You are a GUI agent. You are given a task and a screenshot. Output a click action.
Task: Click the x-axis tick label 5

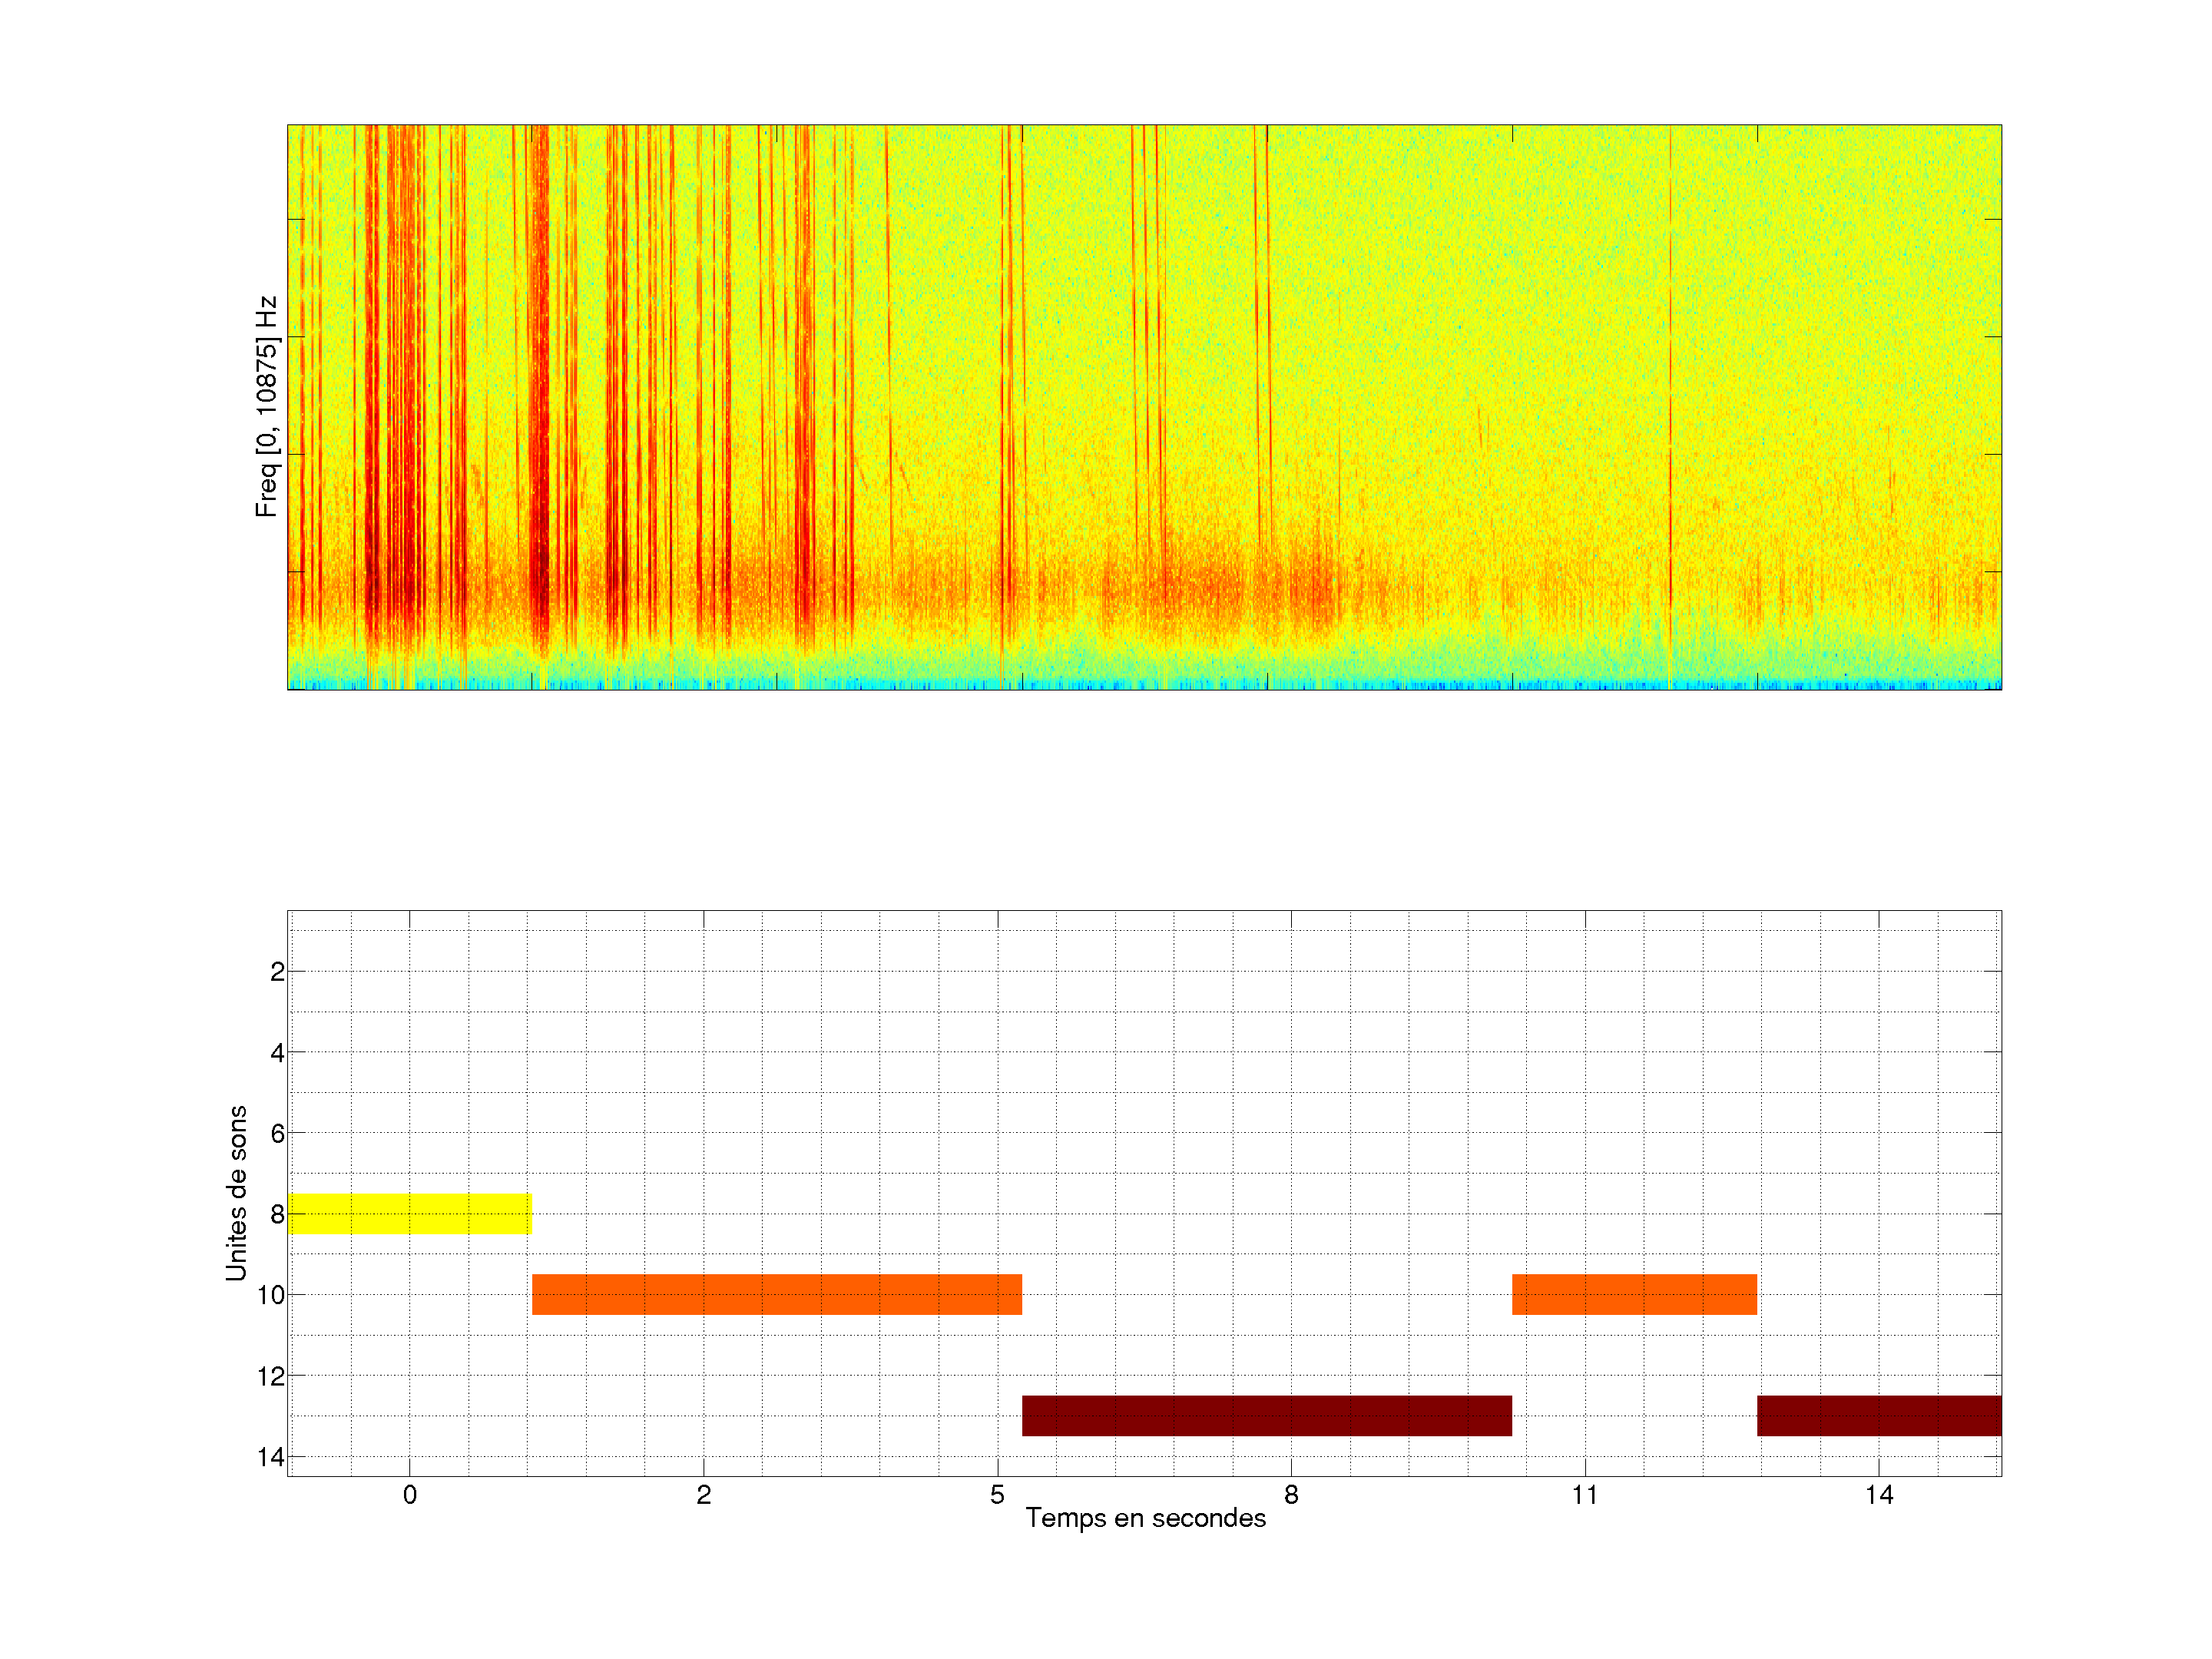click(997, 1495)
